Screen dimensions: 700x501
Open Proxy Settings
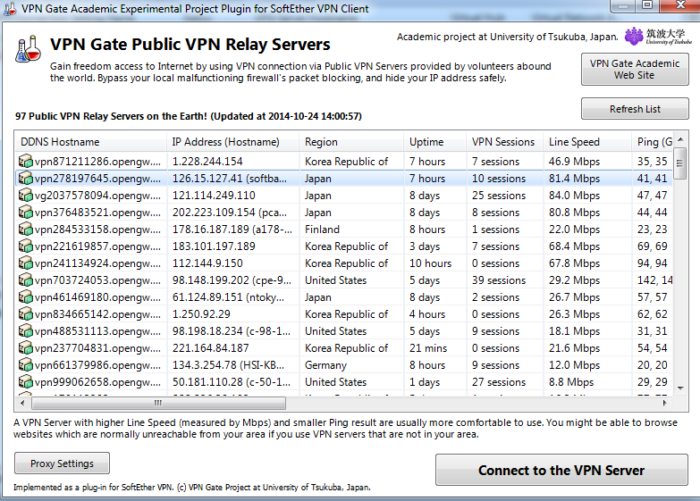click(x=62, y=463)
